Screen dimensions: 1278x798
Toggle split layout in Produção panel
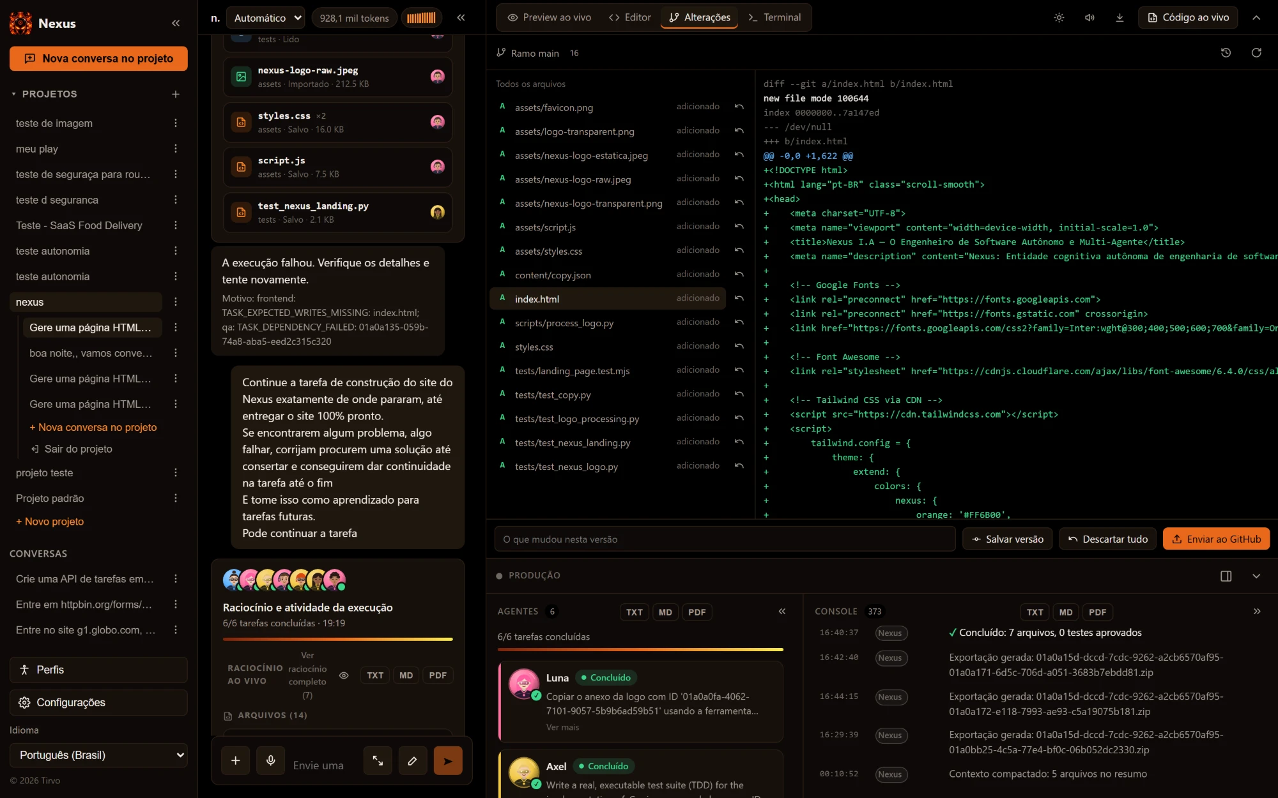tap(1226, 576)
